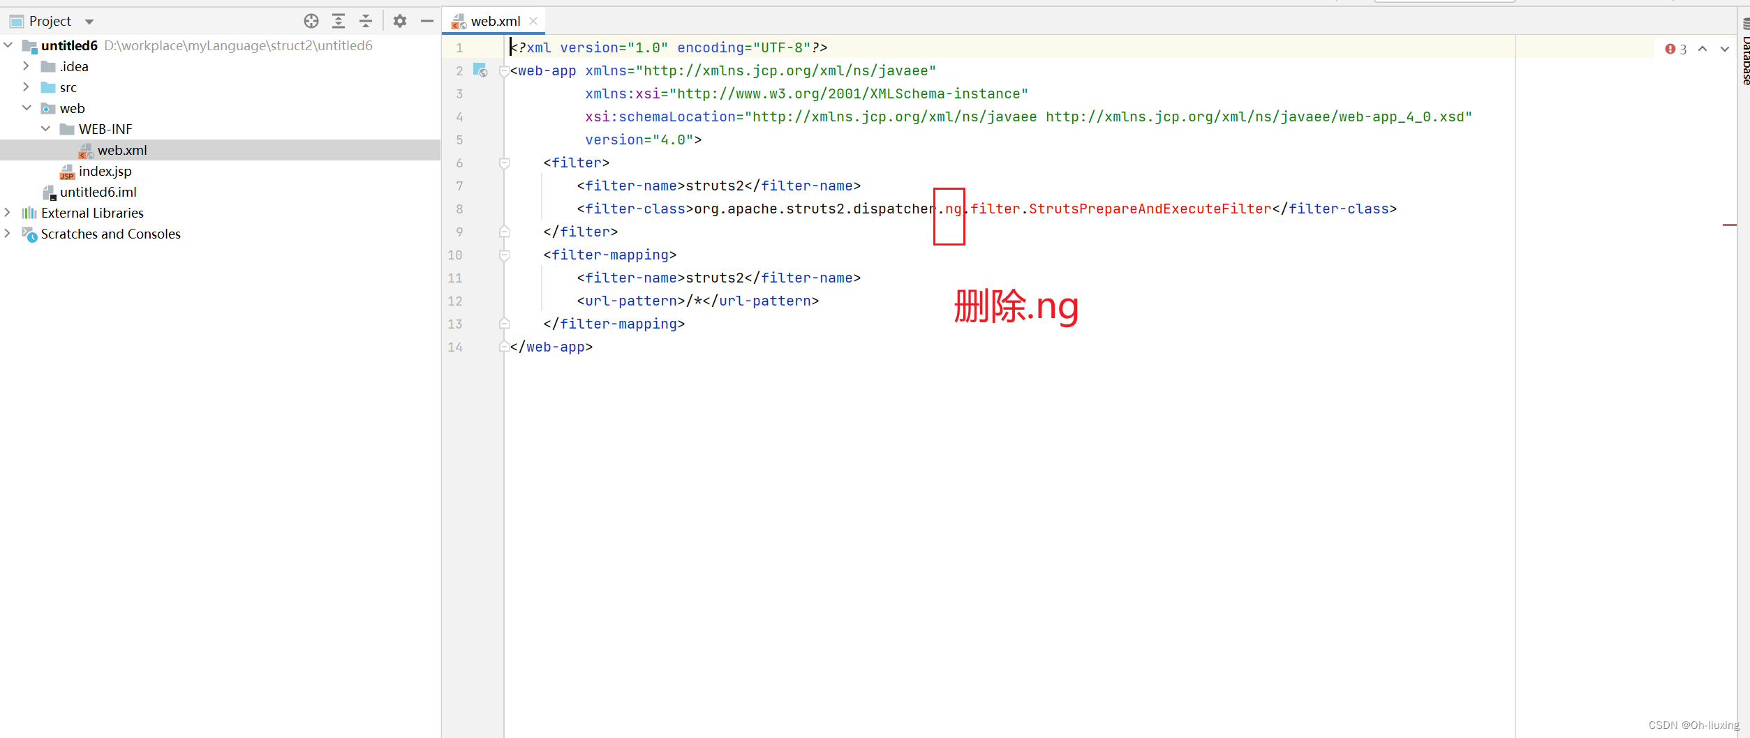Click the red error stripe marker on scrollbar
Image resolution: width=1750 pixels, height=738 pixels.
tap(1729, 224)
